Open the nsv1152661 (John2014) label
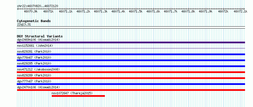Viewport: 253px width, 107px height. click(35, 46)
